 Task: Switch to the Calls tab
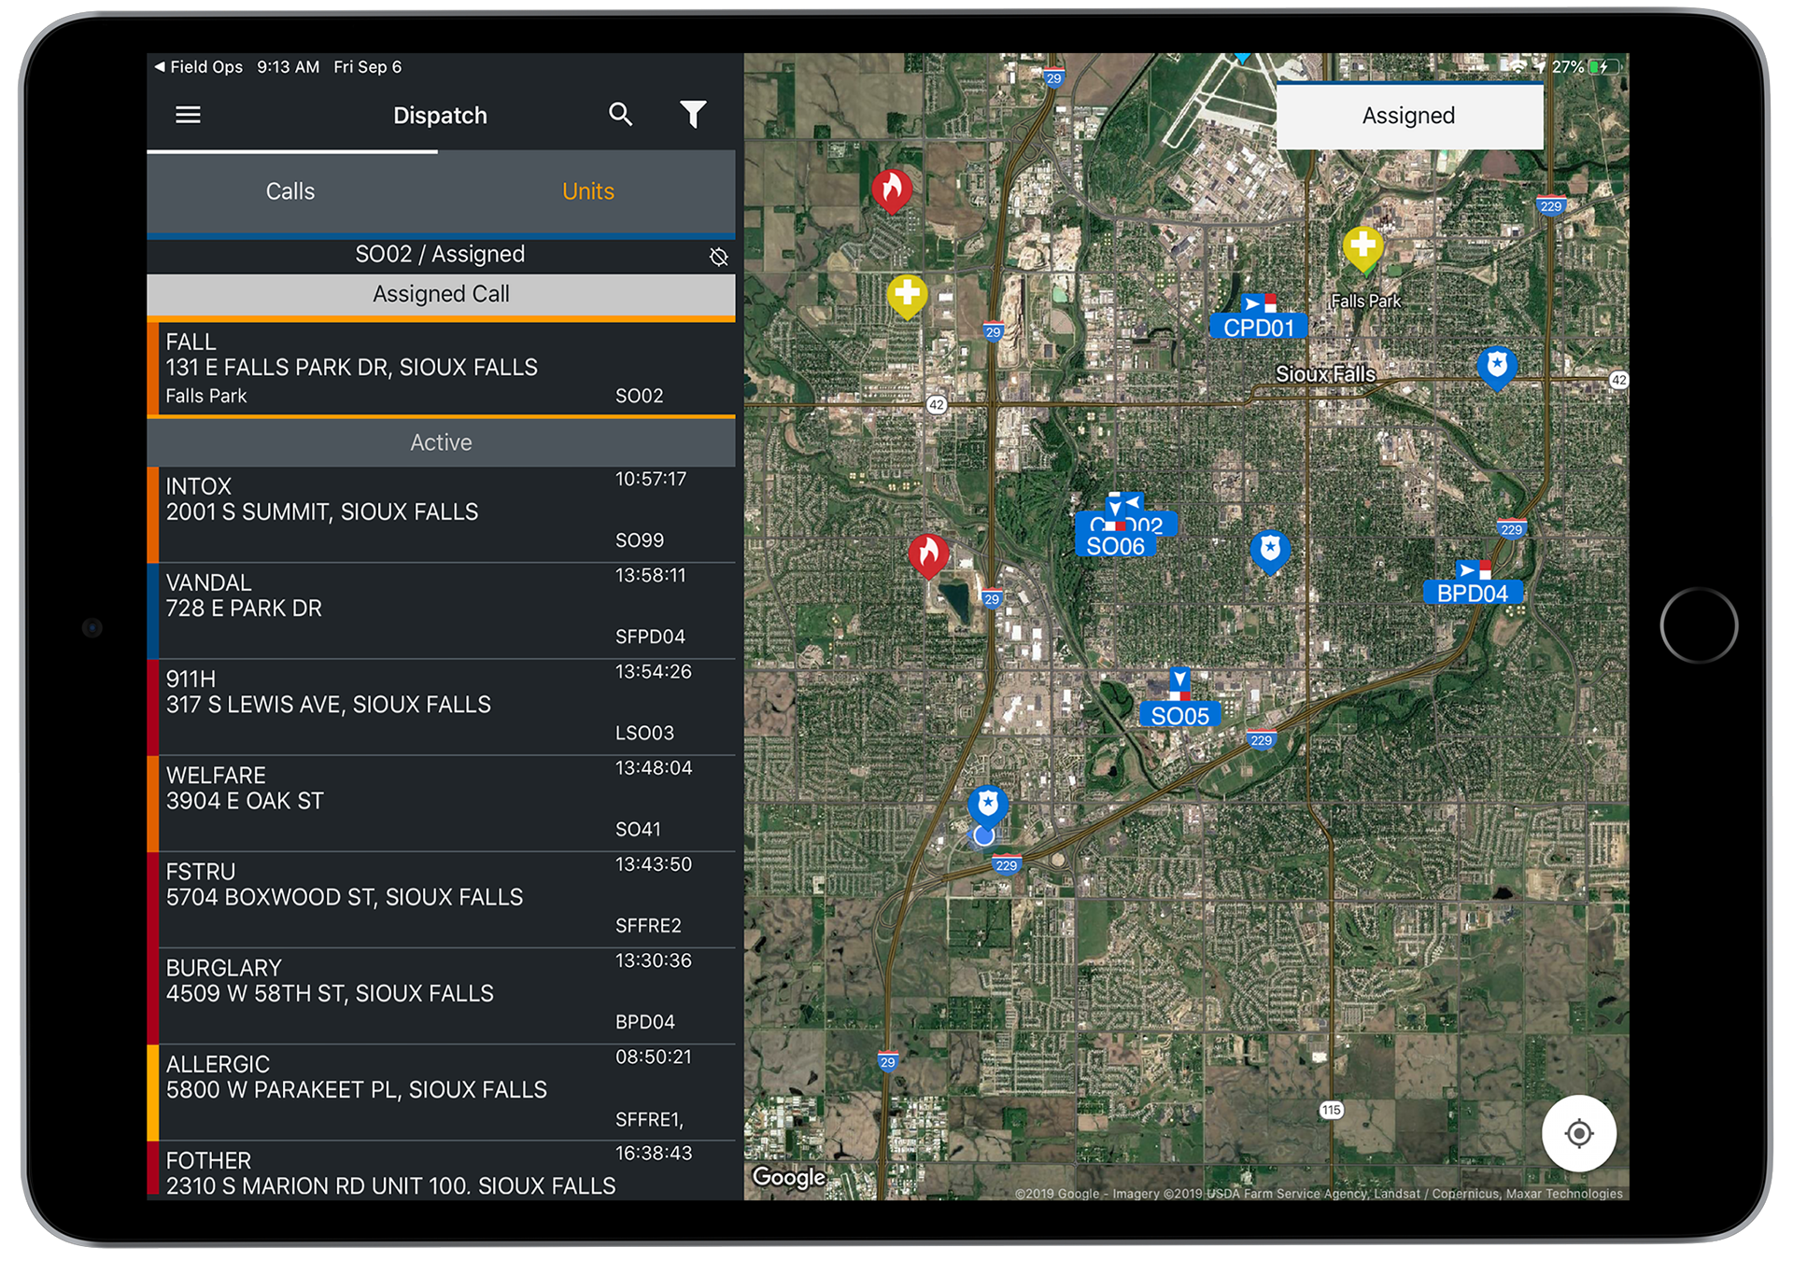coord(290,191)
